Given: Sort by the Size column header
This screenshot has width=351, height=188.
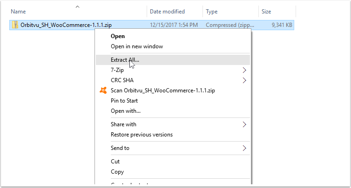Looking at the screenshot, I should click(x=266, y=12).
